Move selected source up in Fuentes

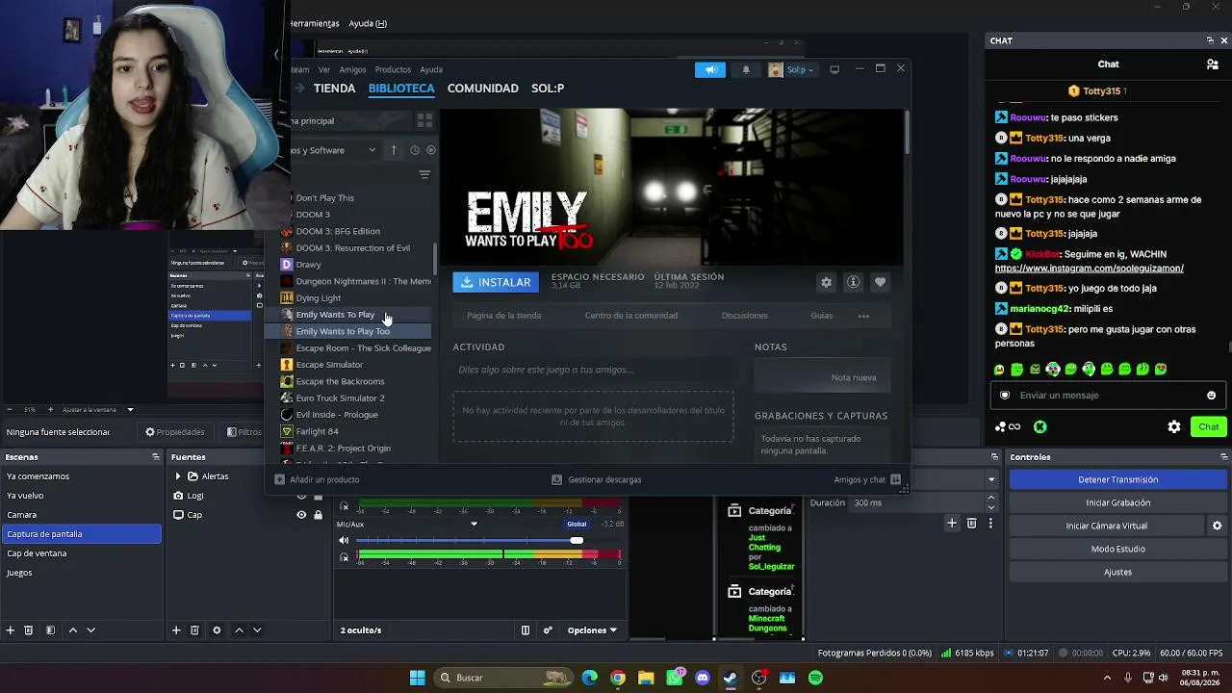pyautogui.click(x=239, y=630)
